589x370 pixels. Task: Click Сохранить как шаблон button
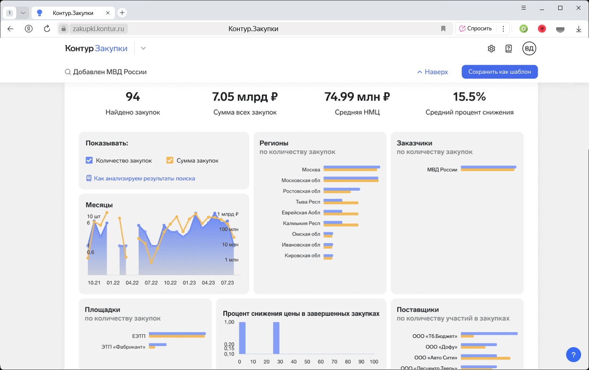point(500,72)
